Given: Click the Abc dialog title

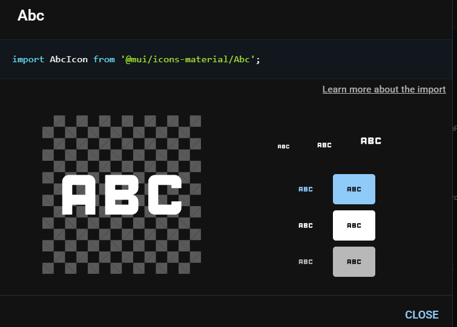Looking at the screenshot, I should click(31, 16).
